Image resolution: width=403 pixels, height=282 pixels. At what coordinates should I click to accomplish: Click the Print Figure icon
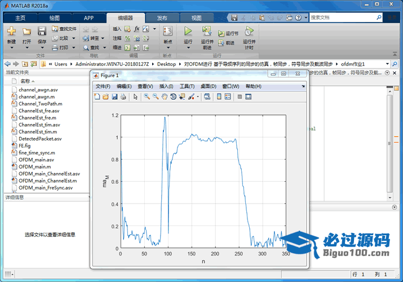click(x=123, y=97)
